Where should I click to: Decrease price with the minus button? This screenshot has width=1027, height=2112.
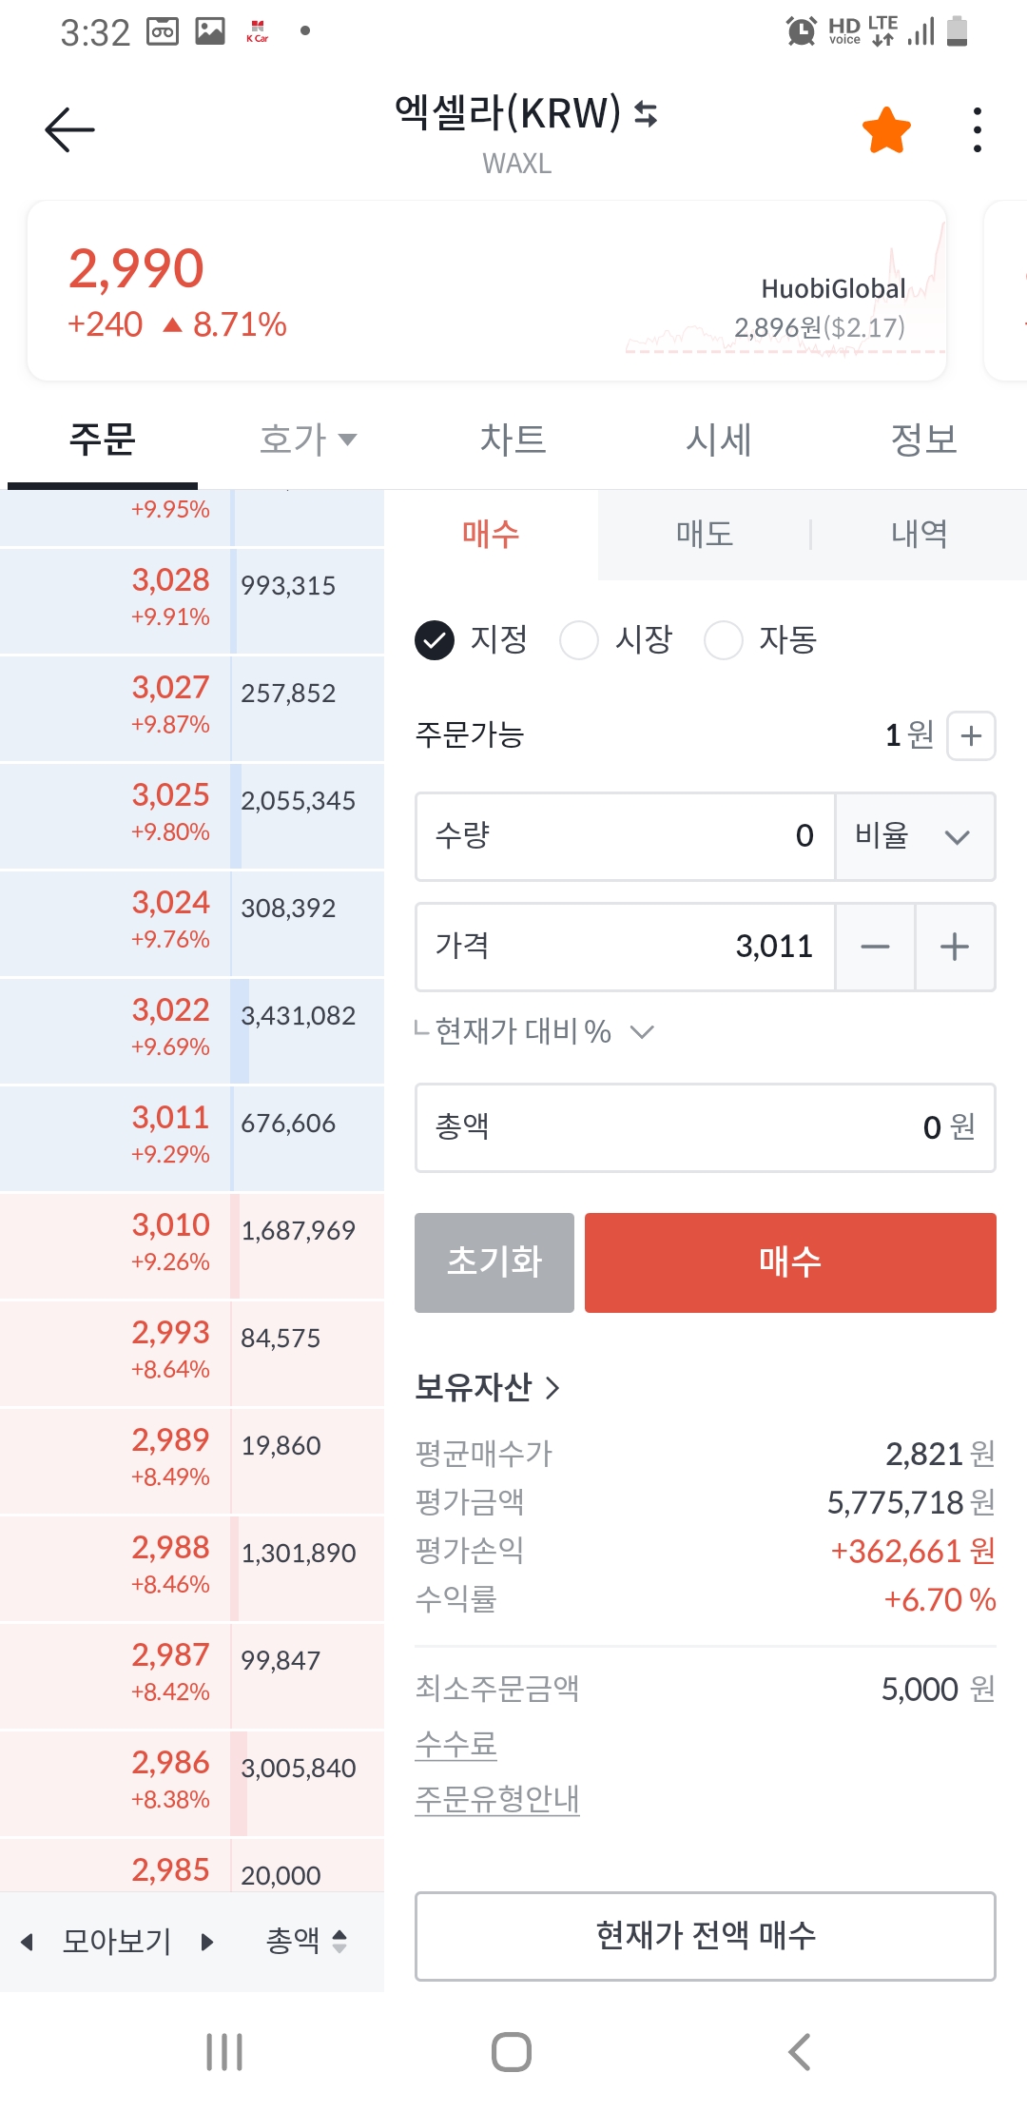point(875,947)
